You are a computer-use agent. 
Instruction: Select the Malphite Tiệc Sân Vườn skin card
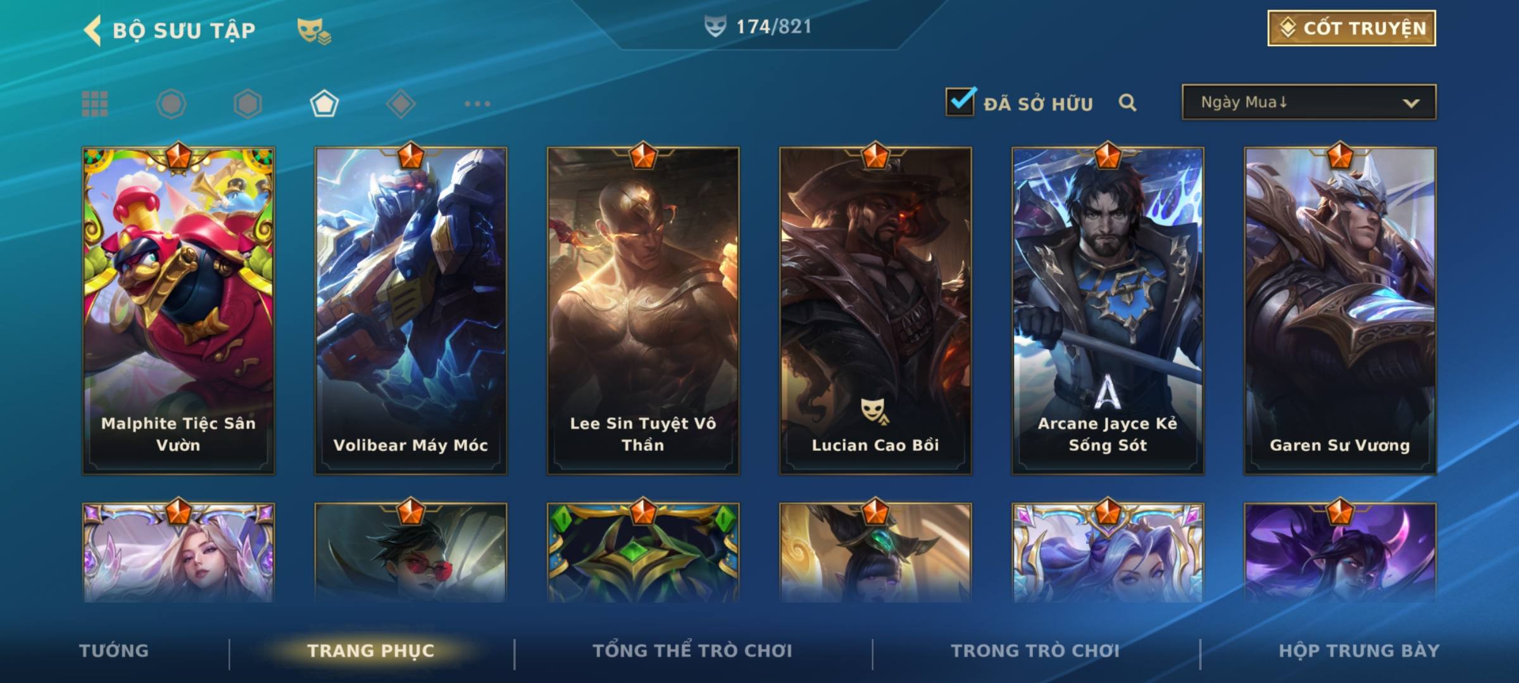click(x=178, y=311)
